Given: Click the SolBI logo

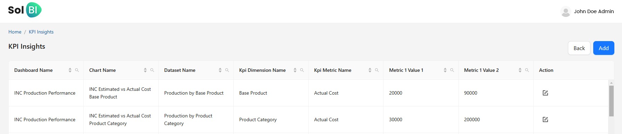Looking at the screenshot, I should click(25, 10).
